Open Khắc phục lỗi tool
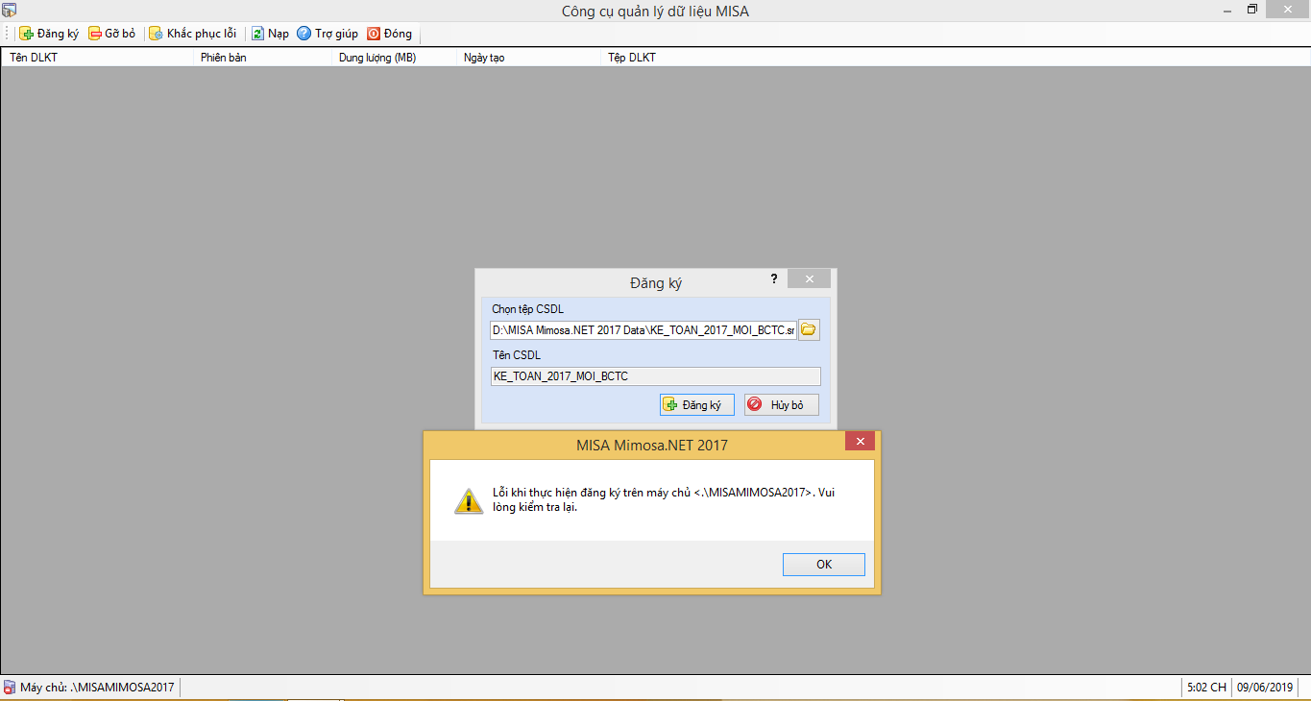The height and width of the screenshot is (701, 1311). pos(192,34)
